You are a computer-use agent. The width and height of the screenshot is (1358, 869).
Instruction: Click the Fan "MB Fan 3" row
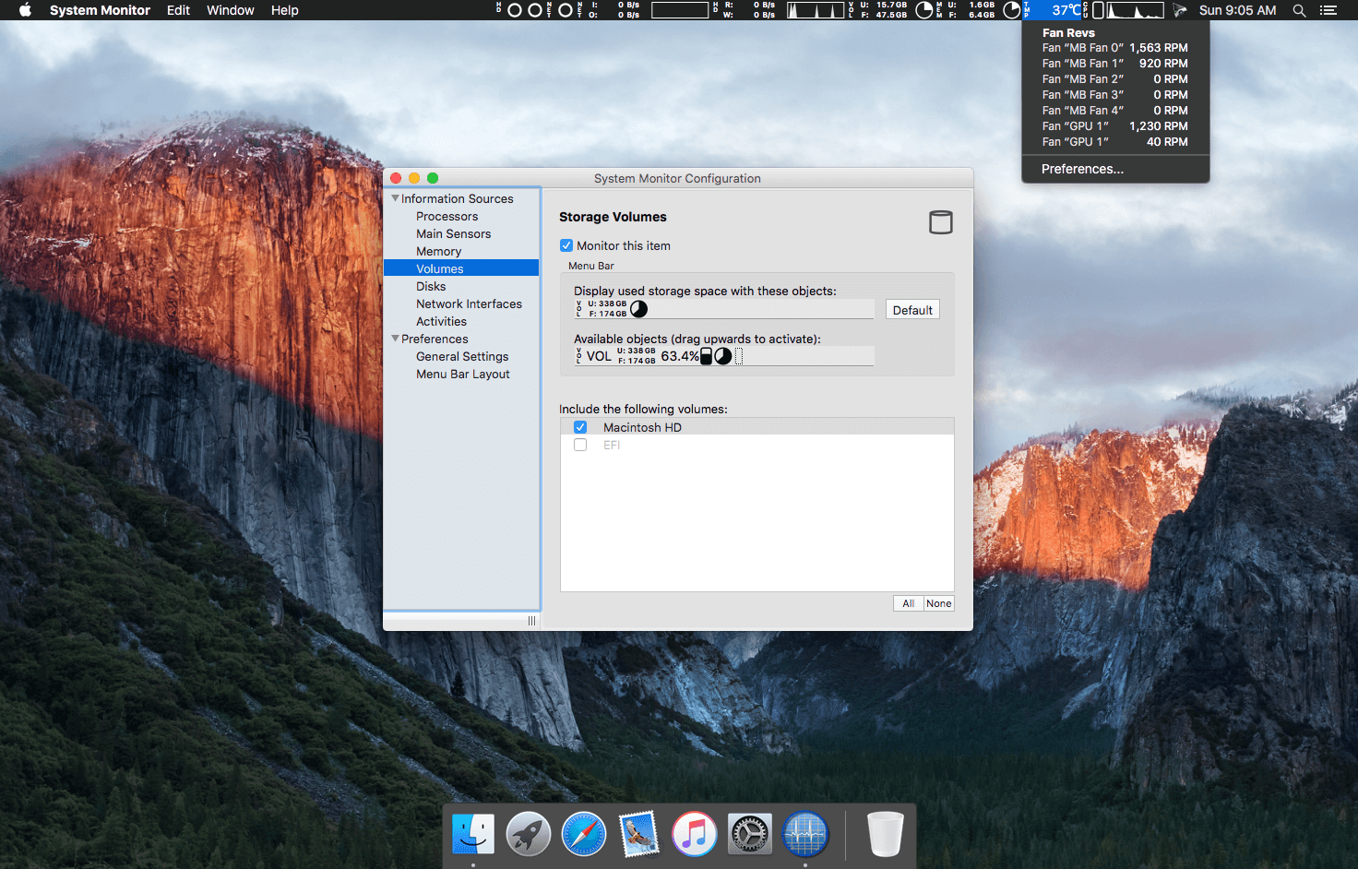click(x=1115, y=94)
